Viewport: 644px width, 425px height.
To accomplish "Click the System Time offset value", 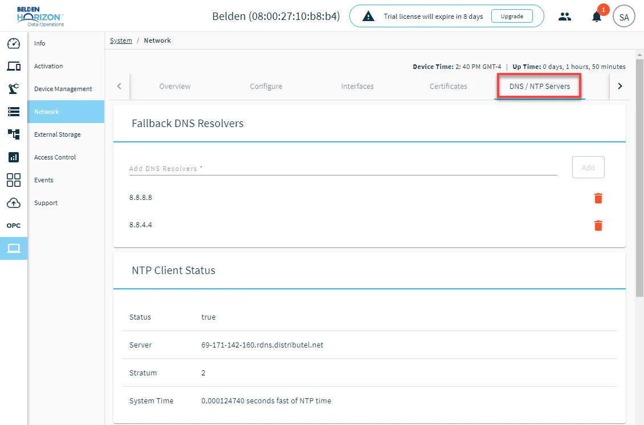I will [266, 401].
